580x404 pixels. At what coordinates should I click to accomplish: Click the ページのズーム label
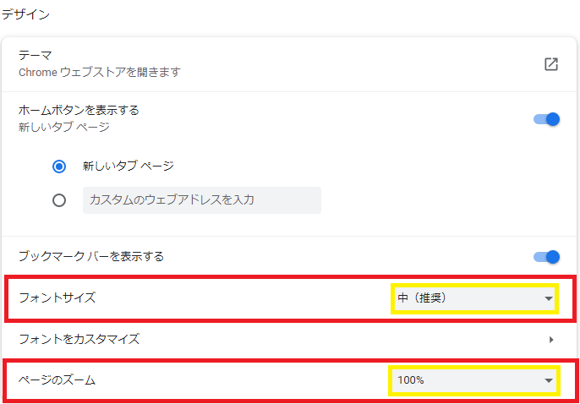click(57, 380)
